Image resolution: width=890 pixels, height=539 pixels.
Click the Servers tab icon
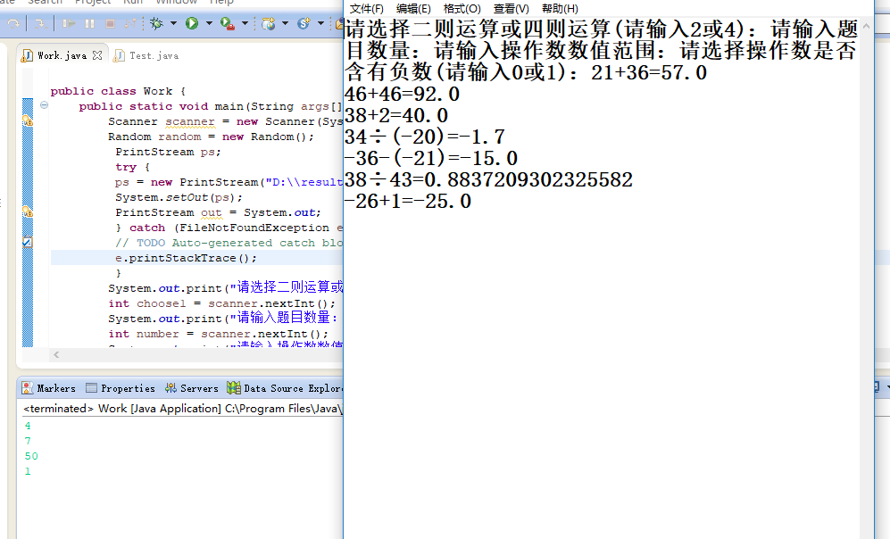[171, 388]
